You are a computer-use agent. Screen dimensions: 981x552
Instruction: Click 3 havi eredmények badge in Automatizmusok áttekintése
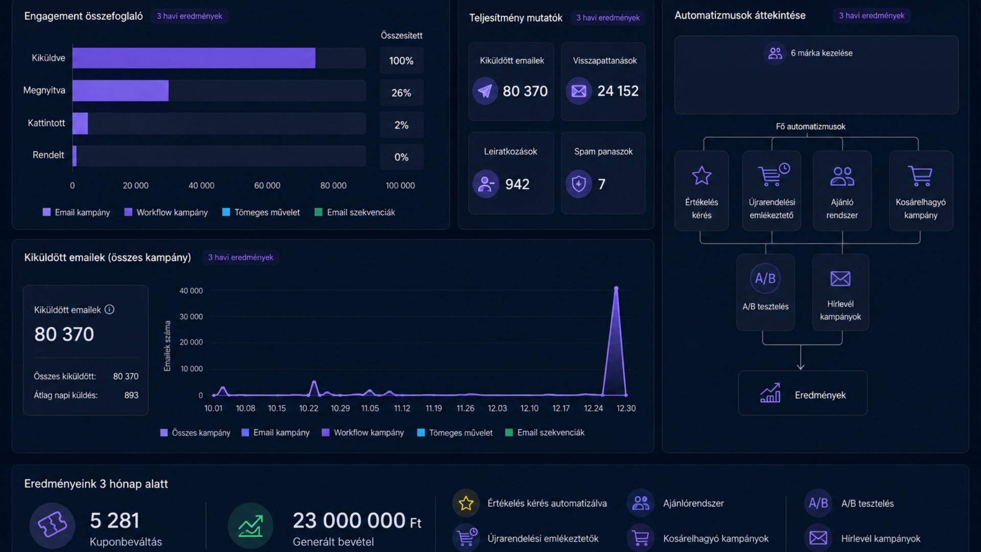(x=872, y=16)
